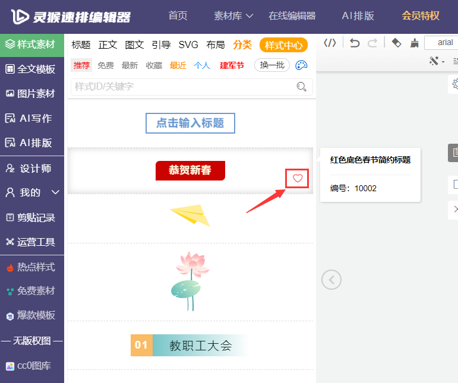Undo the last edit
458x383 pixels.
(354, 43)
